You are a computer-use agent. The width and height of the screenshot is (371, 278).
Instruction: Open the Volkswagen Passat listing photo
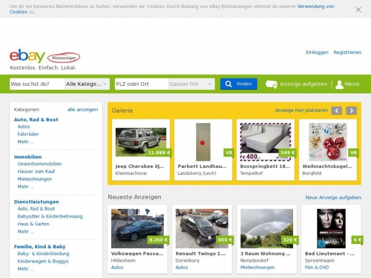pyautogui.click(x=137, y=229)
